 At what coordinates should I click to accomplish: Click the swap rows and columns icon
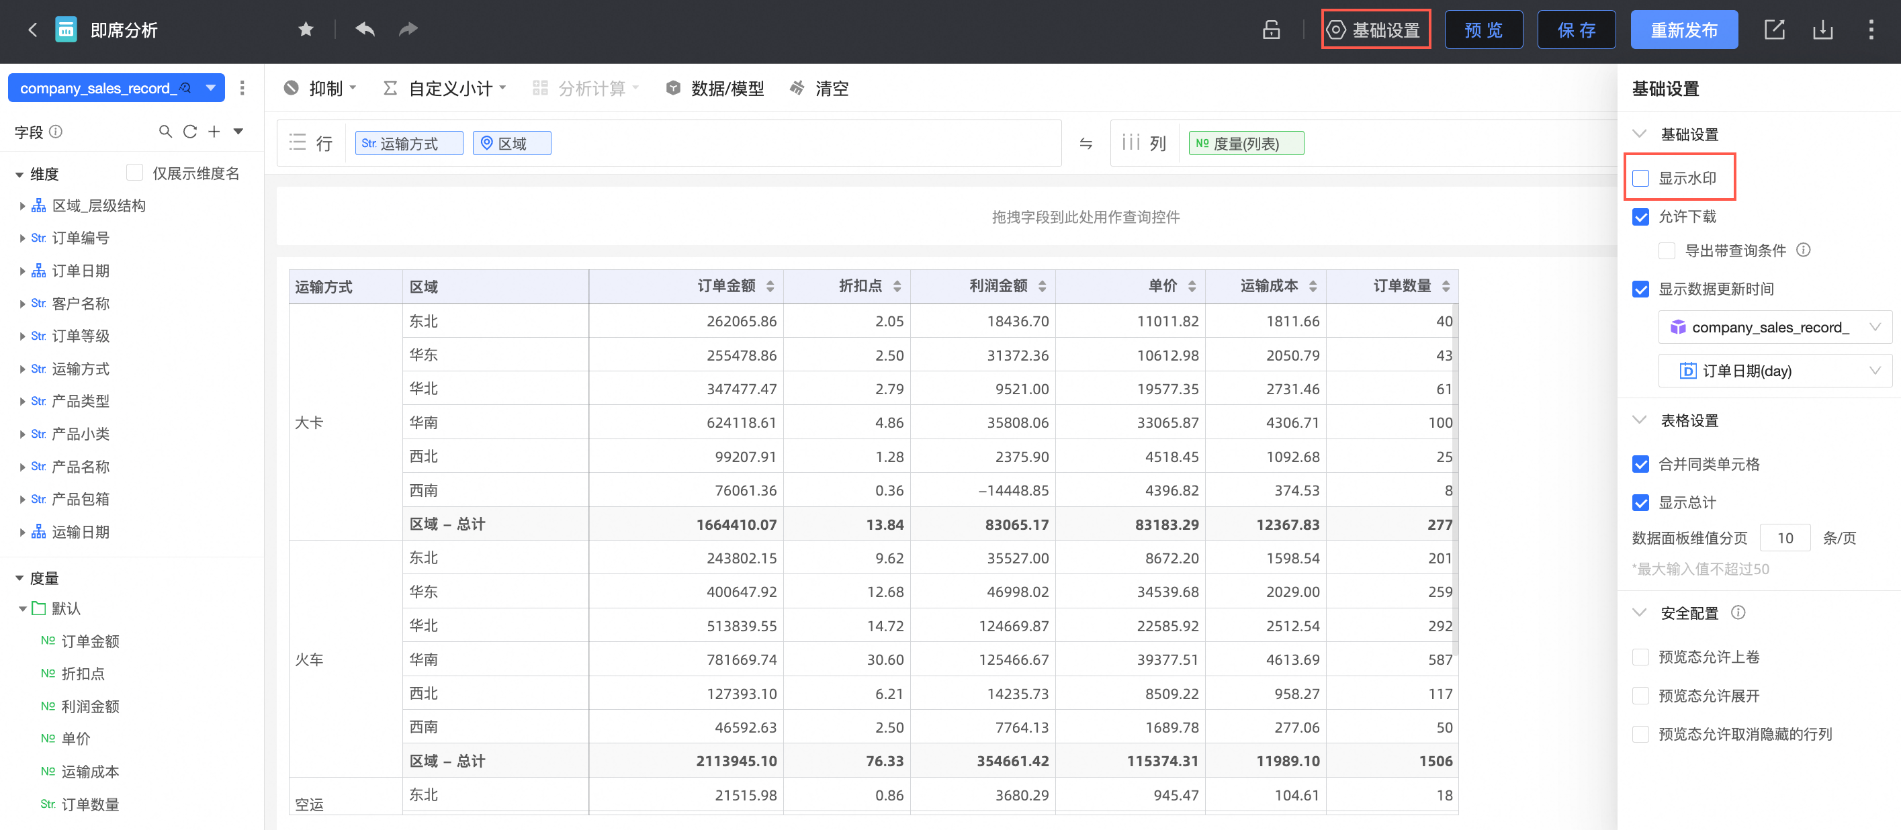(1086, 143)
